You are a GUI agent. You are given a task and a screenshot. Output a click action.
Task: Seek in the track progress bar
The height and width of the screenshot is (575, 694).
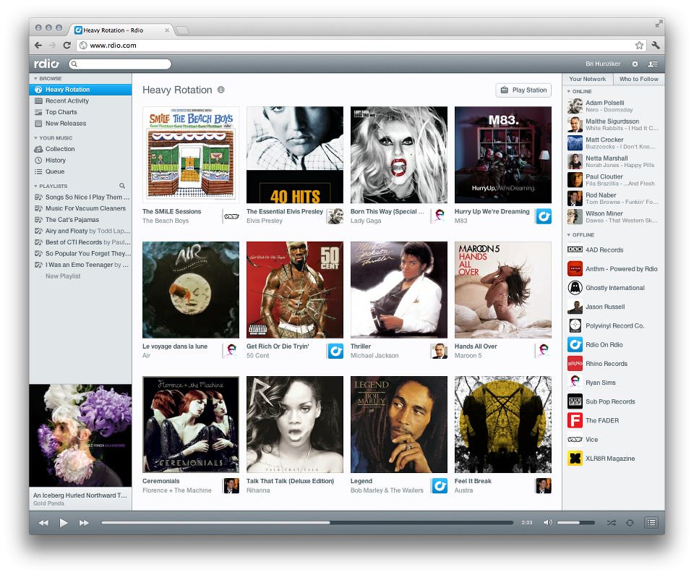tap(307, 523)
